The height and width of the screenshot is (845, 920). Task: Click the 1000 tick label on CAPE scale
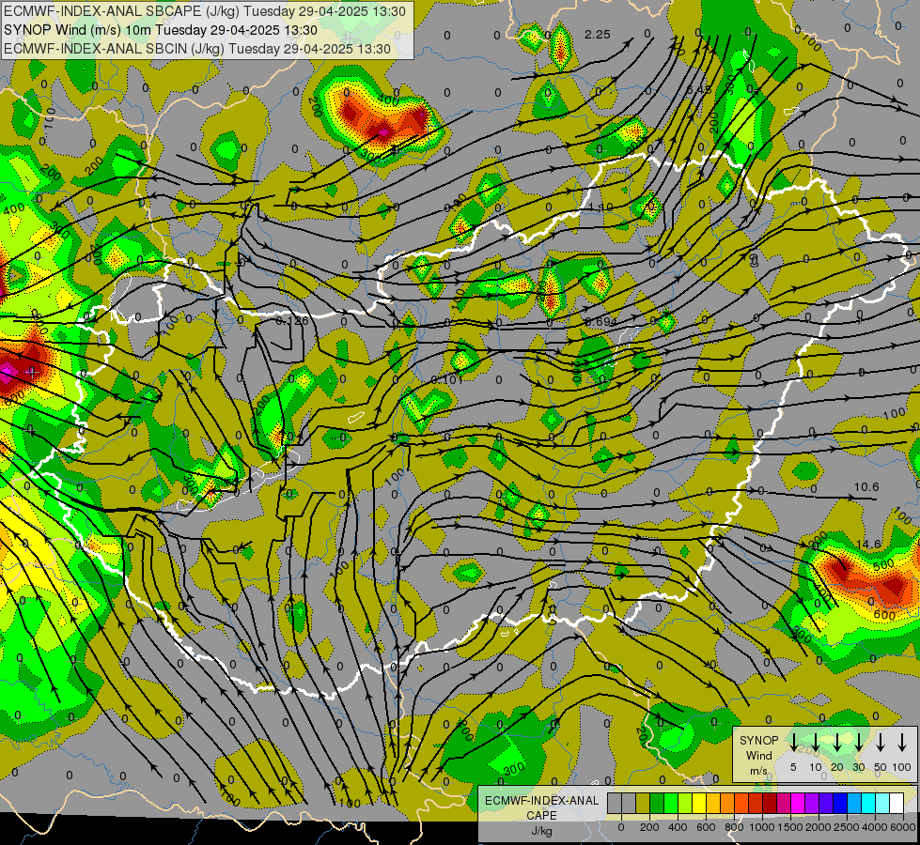coord(762,827)
